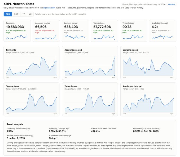
Task: Click the Tx per ledger value 90.78
Action: point(127,27)
